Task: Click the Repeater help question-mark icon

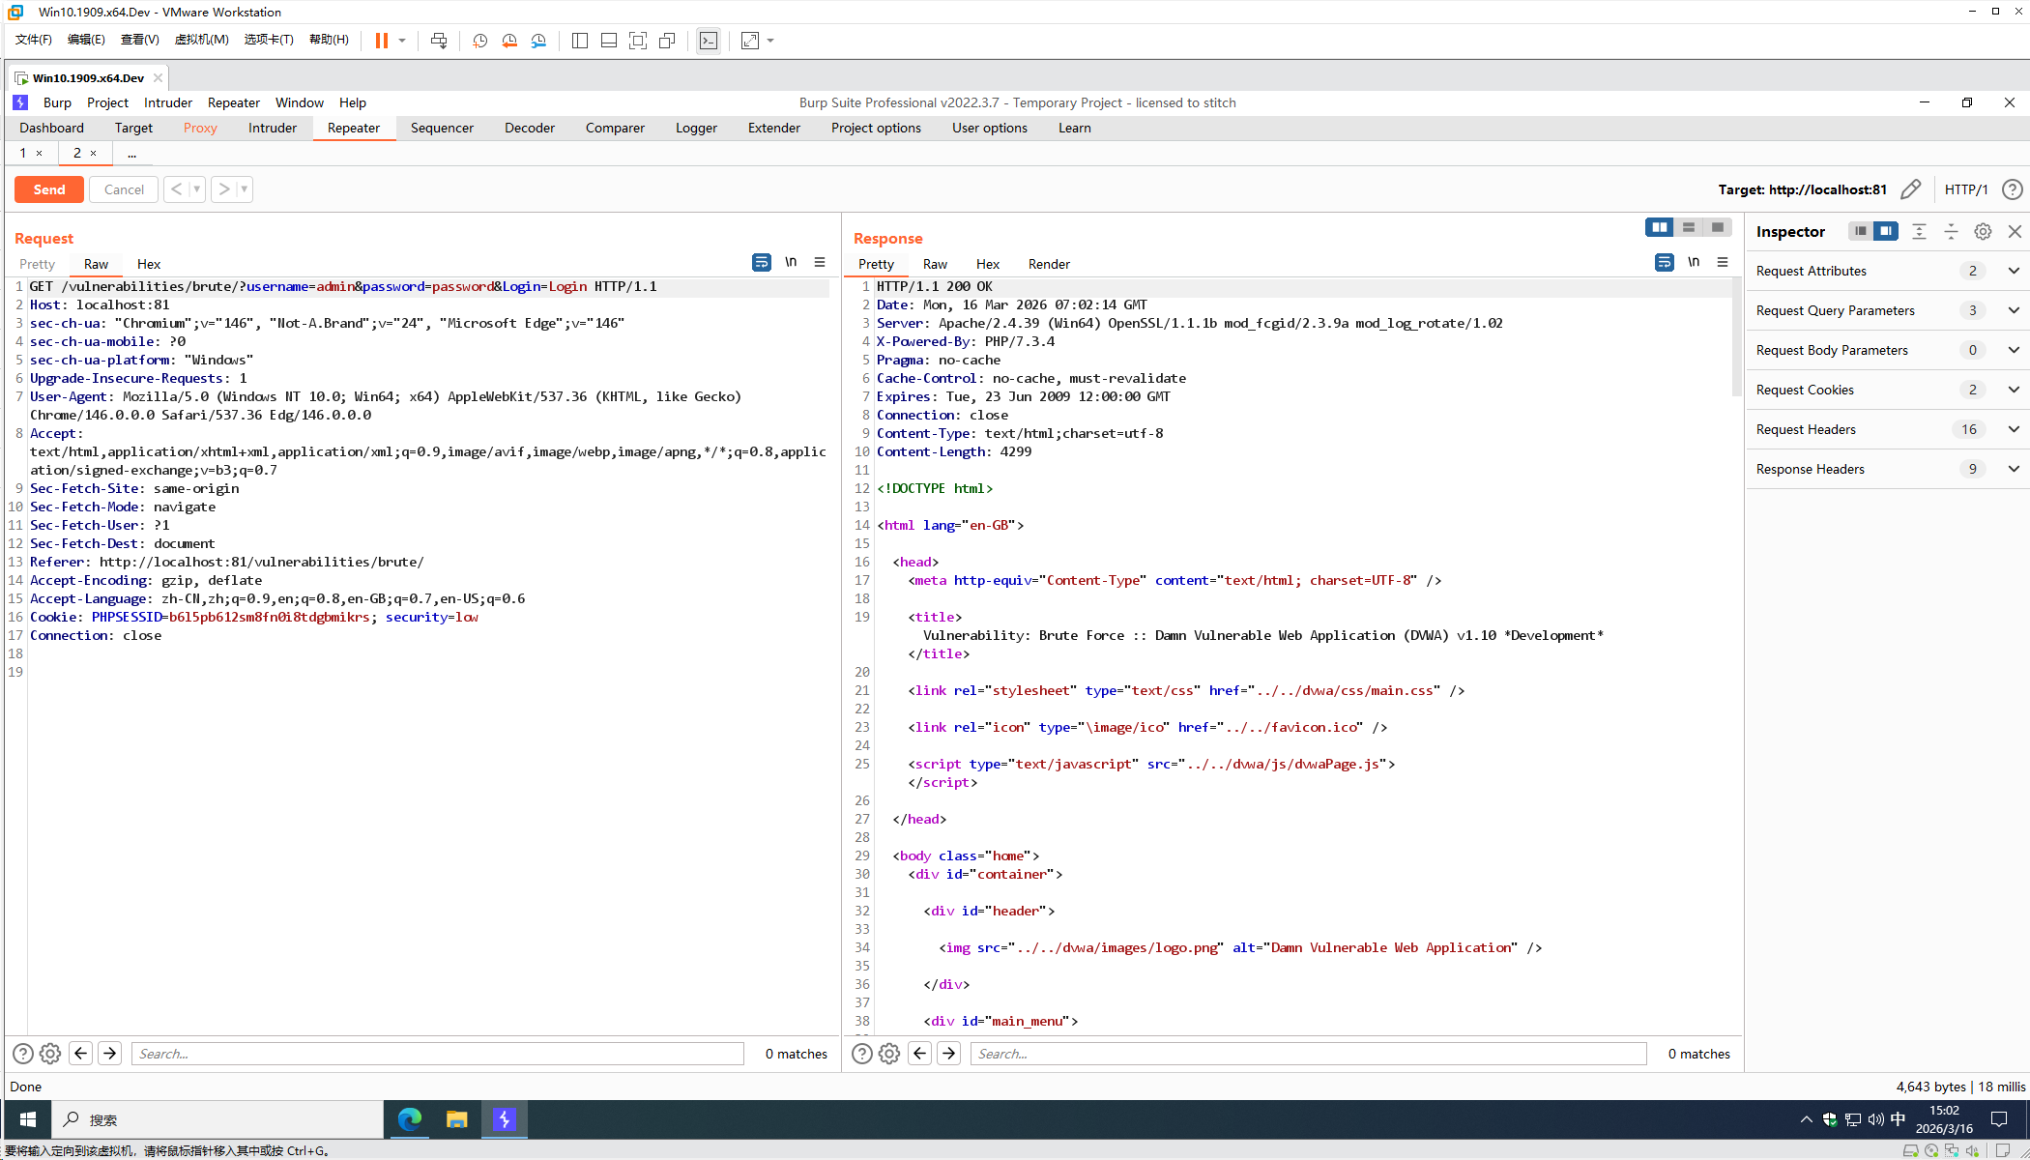Action: (2012, 189)
